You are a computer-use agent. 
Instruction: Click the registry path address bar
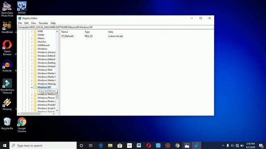point(116,27)
